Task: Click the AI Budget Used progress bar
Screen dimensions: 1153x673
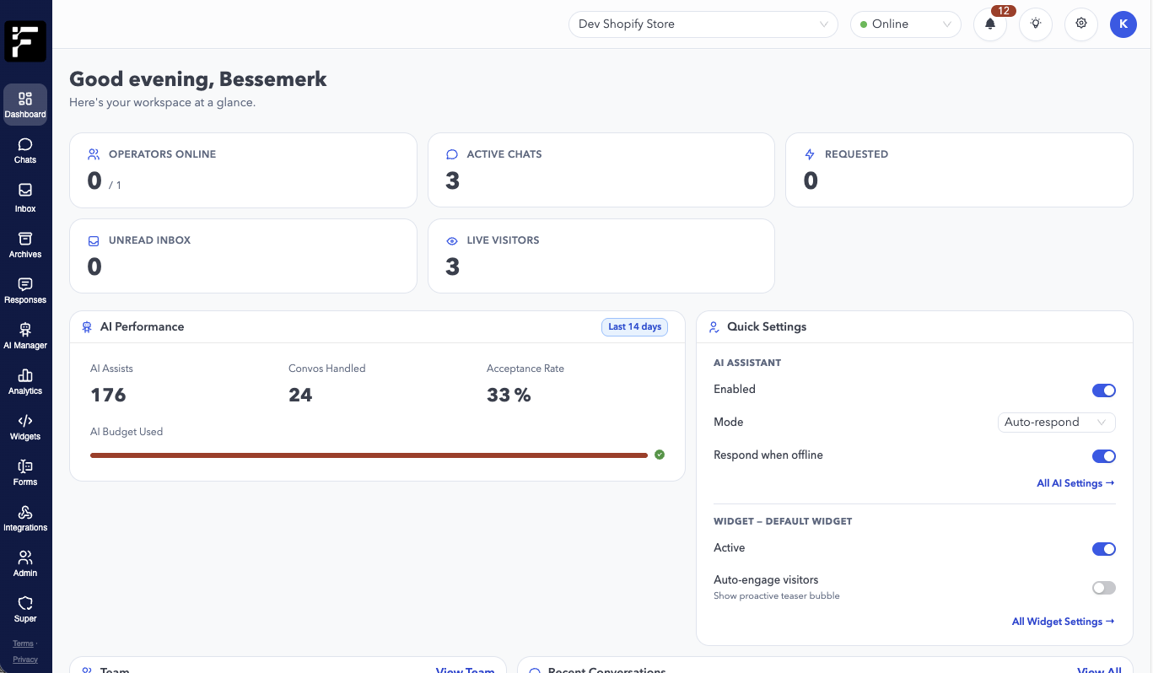Action: pyautogui.click(x=369, y=455)
